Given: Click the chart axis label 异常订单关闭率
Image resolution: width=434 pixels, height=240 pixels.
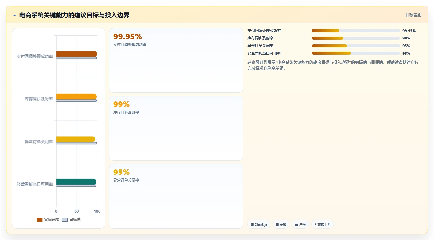Looking at the screenshot, I should [x=39, y=142].
